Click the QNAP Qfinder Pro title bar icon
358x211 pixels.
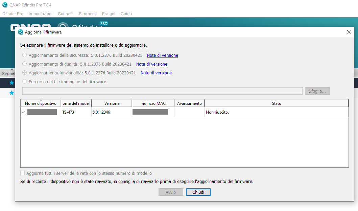[x=5, y=5]
